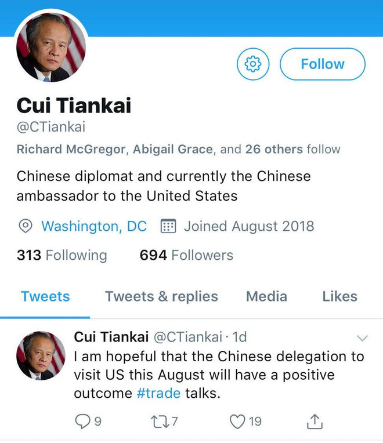
Task: Expand tweet options chevron menu
Action: pos(362,338)
